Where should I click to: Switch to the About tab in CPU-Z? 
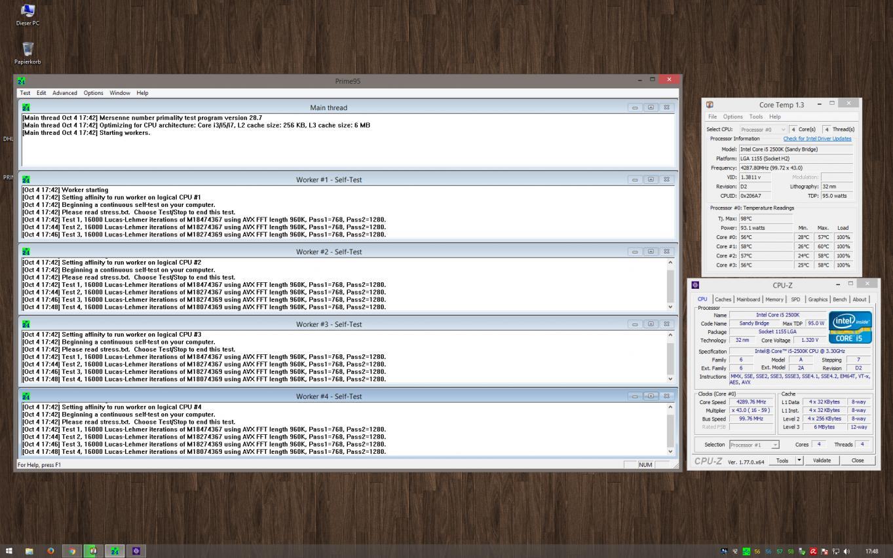tap(859, 299)
